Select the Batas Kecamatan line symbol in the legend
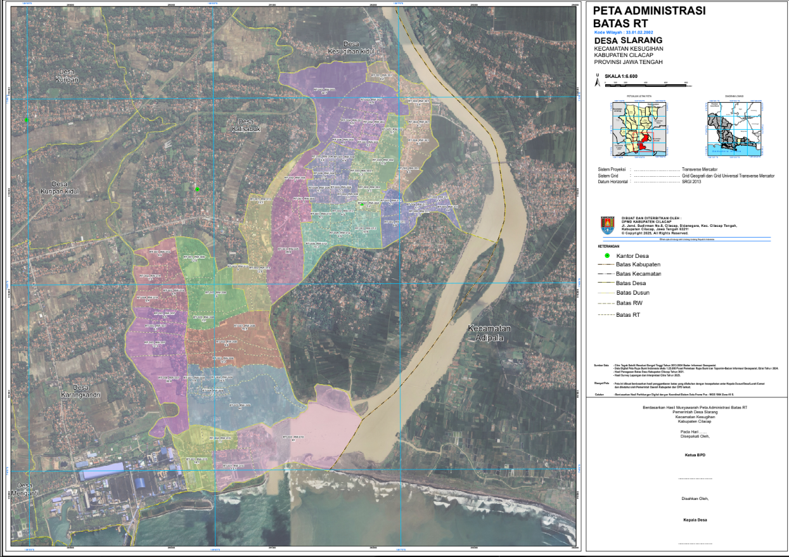 pos(606,274)
